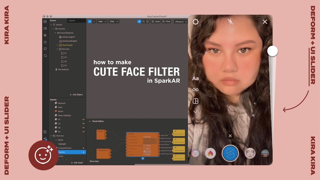The height and width of the screenshot is (180, 320).
Task: Toggle the flash icon in Instagram camera
Action: pyautogui.click(x=230, y=22)
